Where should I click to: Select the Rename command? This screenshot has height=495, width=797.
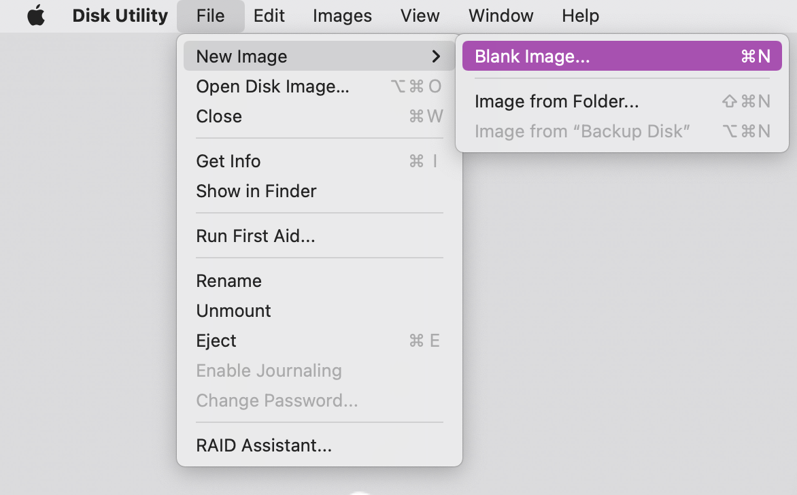(x=319, y=281)
